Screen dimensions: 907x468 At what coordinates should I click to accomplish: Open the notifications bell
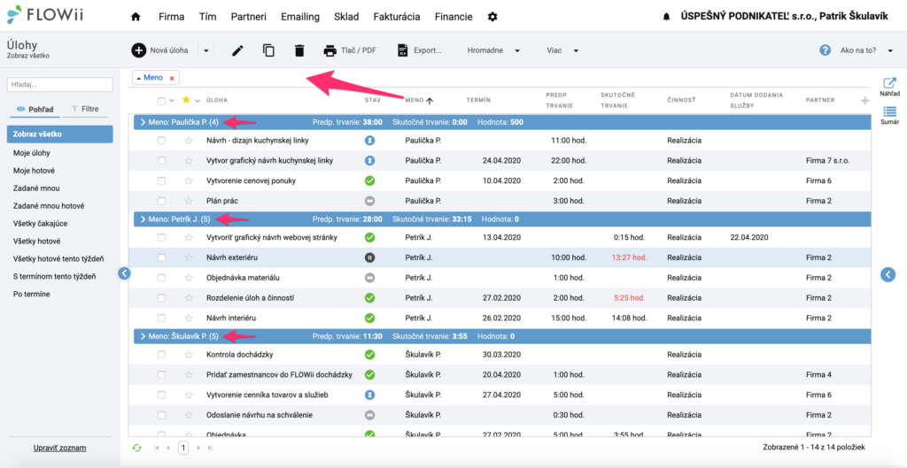pos(666,18)
